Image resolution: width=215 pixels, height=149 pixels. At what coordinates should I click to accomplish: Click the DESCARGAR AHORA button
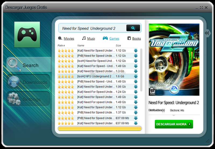(x=174, y=124)
